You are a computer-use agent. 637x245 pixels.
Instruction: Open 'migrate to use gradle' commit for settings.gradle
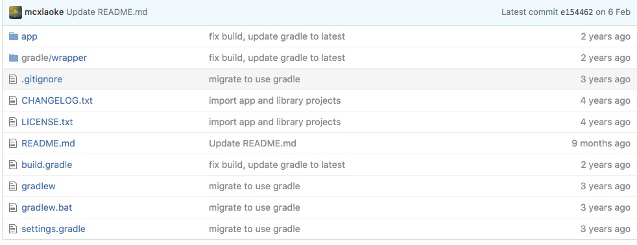click(x=254, y=229)
